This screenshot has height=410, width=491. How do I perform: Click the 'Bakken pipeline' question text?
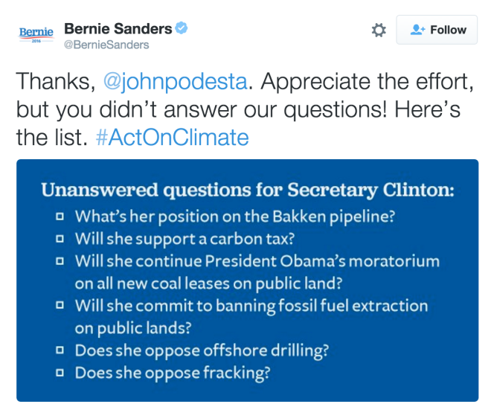pyautogui.click(x=234, y=217)
